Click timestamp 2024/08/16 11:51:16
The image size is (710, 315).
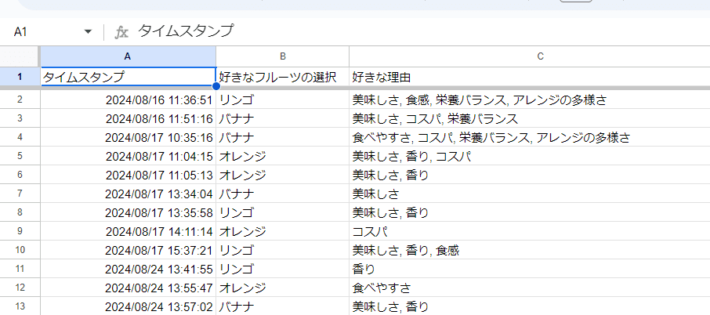(x=129, y=118)
